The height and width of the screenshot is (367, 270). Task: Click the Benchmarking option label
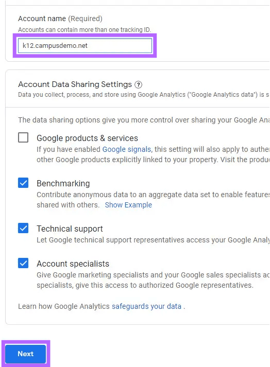pos(63,183)
